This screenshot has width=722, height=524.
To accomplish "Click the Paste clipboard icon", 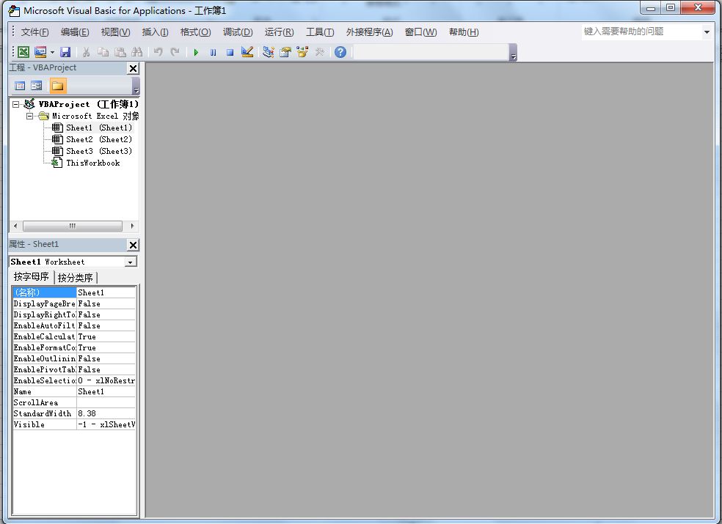I will (x=120, y=52).
